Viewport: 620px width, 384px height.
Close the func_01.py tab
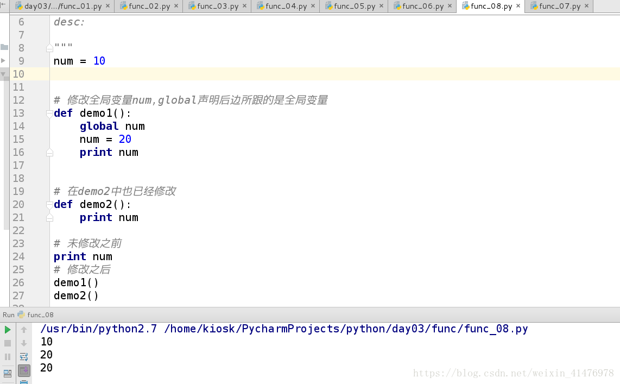(108, 6)
